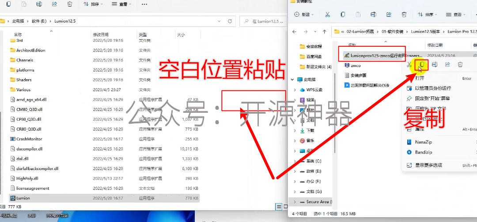This screenshot has height=222, width=477.
Task: Open the 查看 view dropdown in right window
Action: 456,14
